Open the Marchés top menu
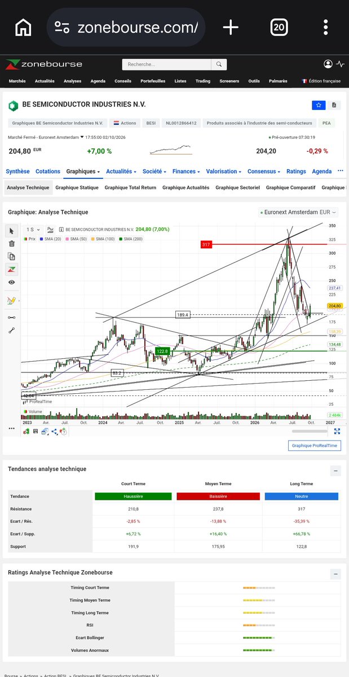Image resolution: width=349 pixels, height=677 pixels. [x=17, y=81]
